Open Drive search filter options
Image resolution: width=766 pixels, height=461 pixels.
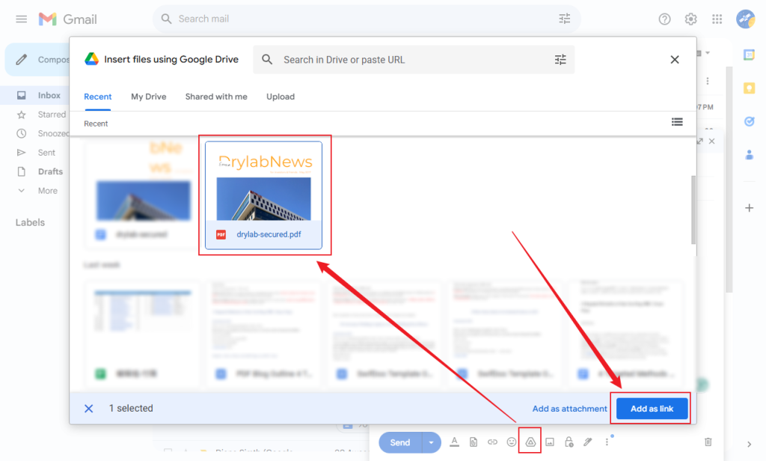[560, 59]
